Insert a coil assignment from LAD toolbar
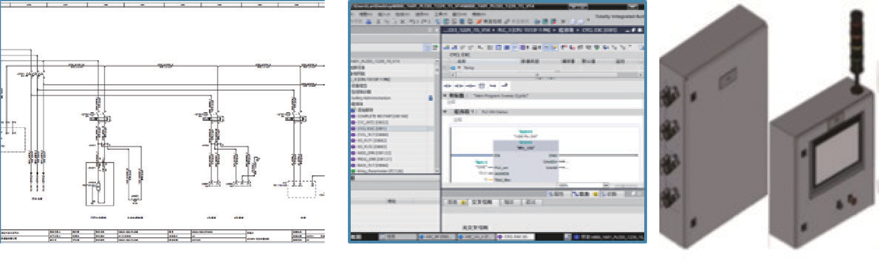 click(x=470, y=86)
